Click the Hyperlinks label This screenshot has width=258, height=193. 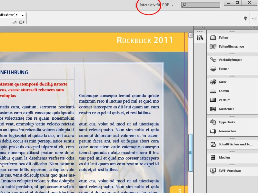coord(227,122)
